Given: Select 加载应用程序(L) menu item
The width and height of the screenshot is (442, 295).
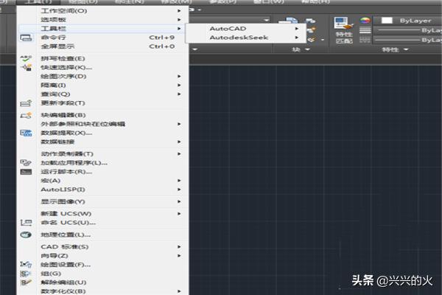Looking at the screenshot, I should [x=74, y=162].
